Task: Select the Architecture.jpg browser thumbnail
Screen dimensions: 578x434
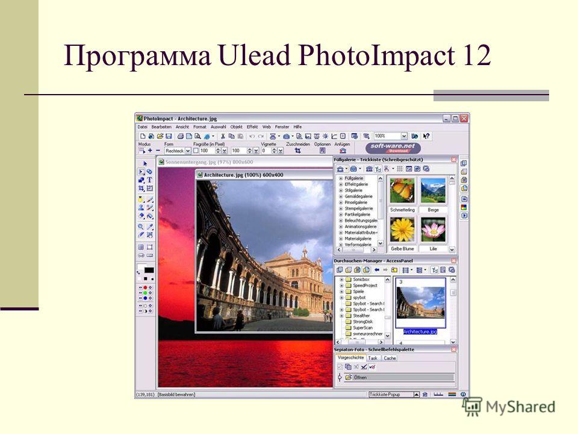Action: tap(420, 303)
